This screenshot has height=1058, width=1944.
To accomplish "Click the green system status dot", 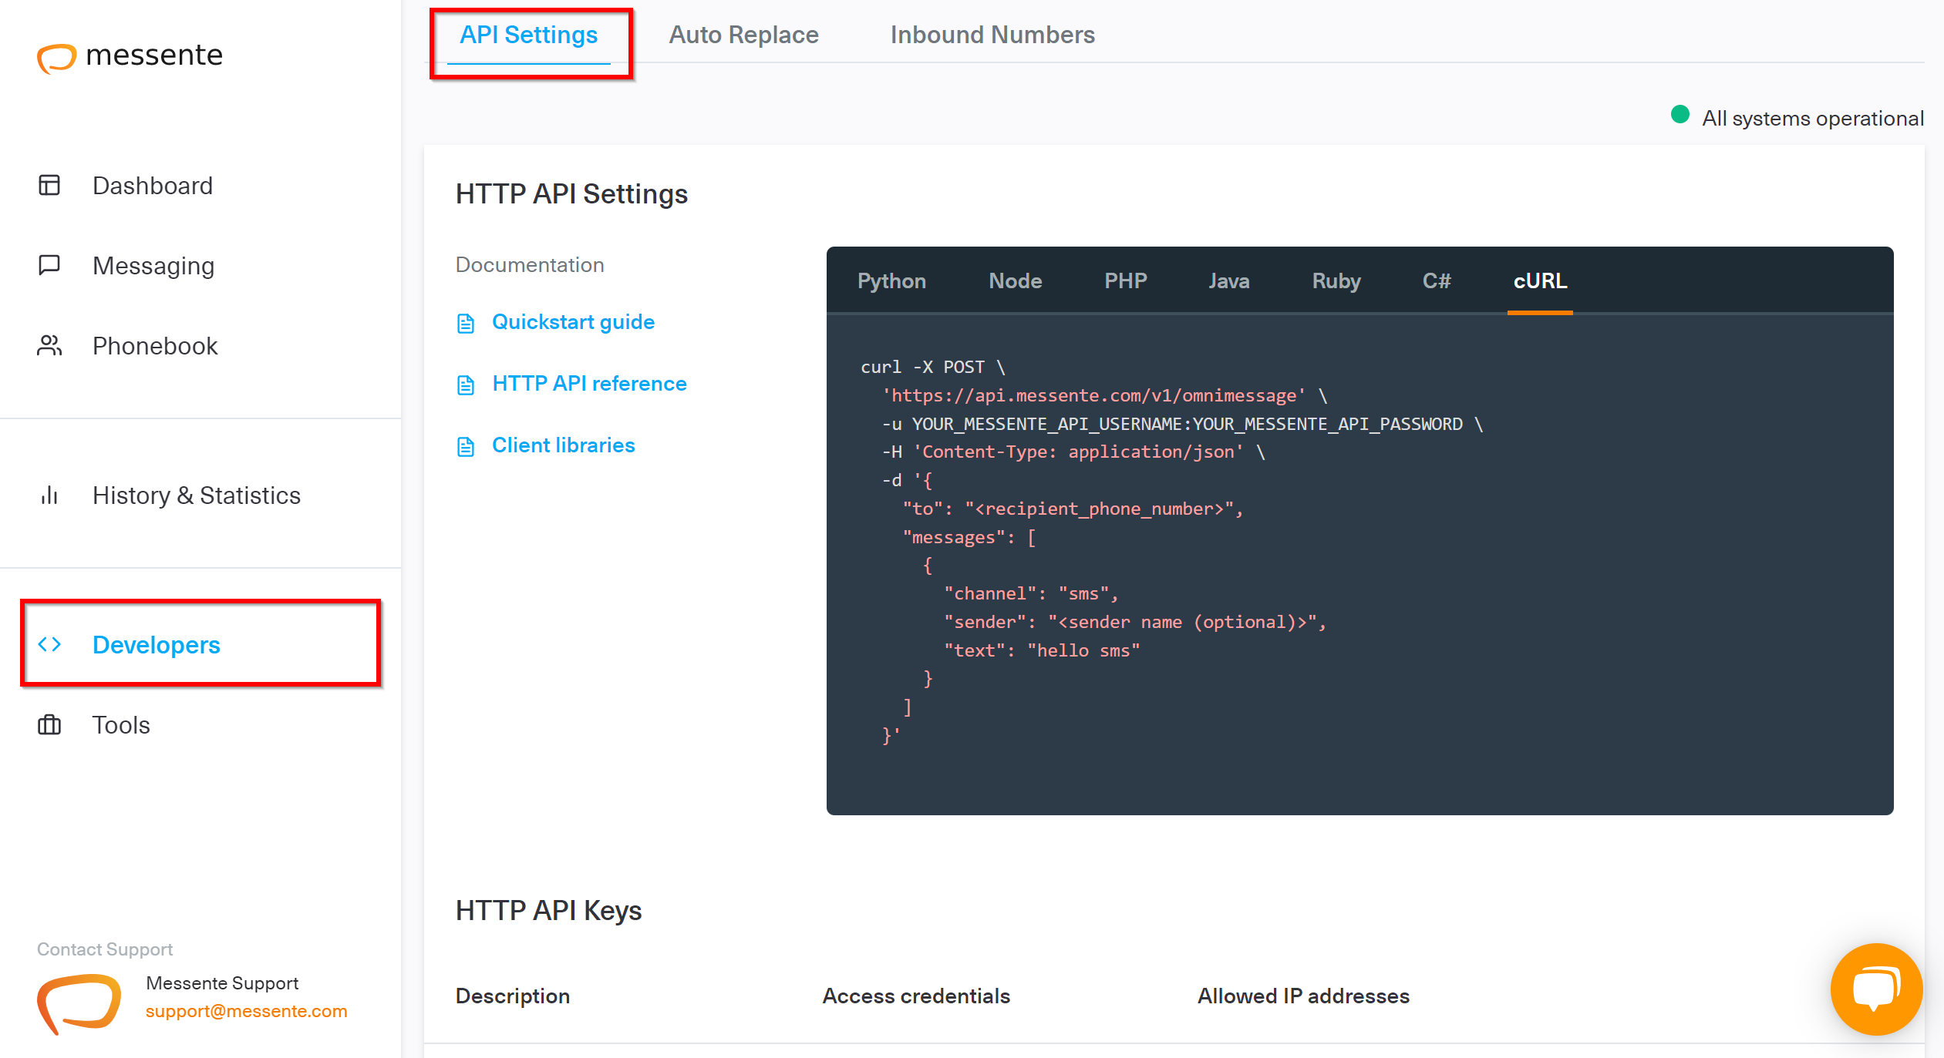I will (x=1680, y=115).
